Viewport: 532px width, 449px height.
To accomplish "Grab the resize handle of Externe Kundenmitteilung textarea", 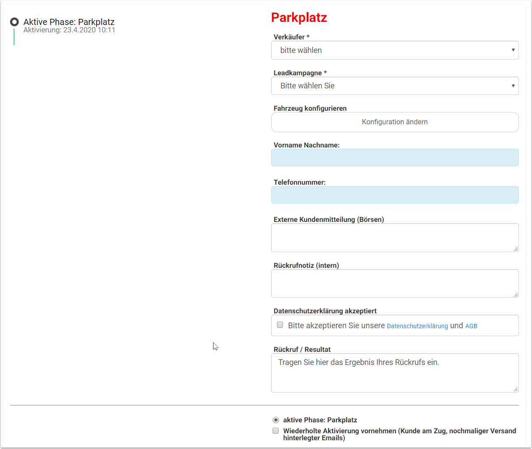I will [515, 249].
